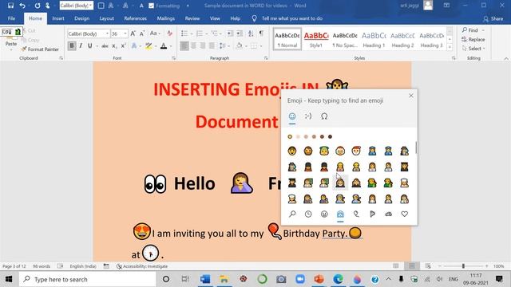Viewport: 511px width, 287px height.
Task: Switch to the kaomoji tab in emoji panel
Action: coord(308,116)
